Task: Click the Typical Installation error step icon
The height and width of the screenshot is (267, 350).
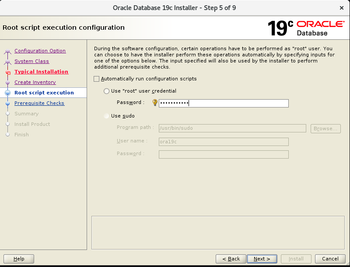Action: tap(8, 72)
